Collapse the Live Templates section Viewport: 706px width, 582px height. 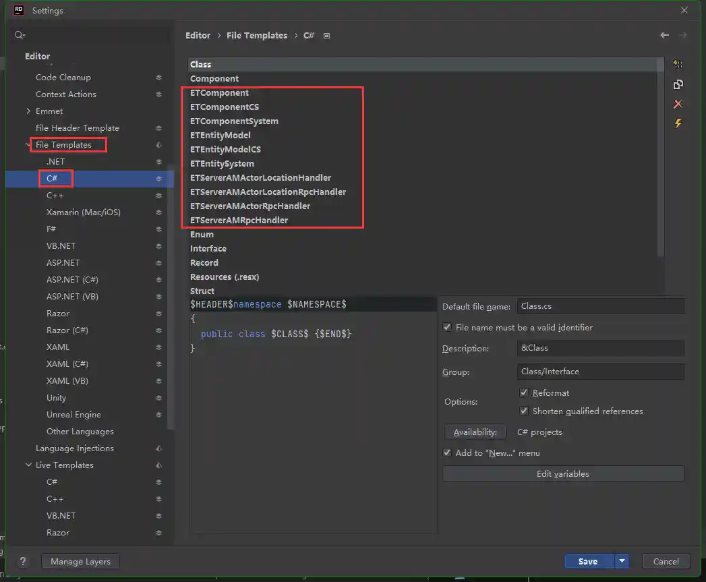pos(28,465)
